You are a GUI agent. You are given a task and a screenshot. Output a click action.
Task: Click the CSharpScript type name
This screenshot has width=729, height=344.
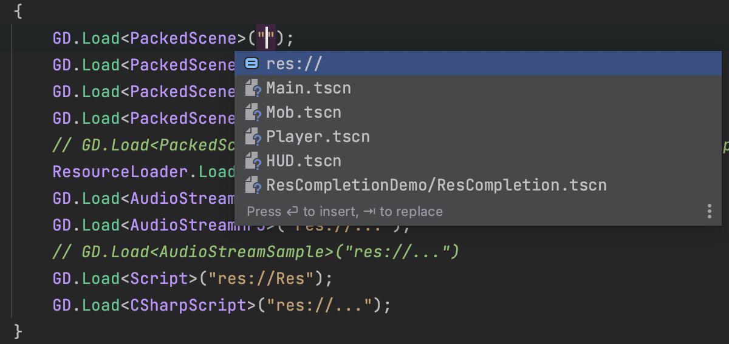[x=188, y=305]
